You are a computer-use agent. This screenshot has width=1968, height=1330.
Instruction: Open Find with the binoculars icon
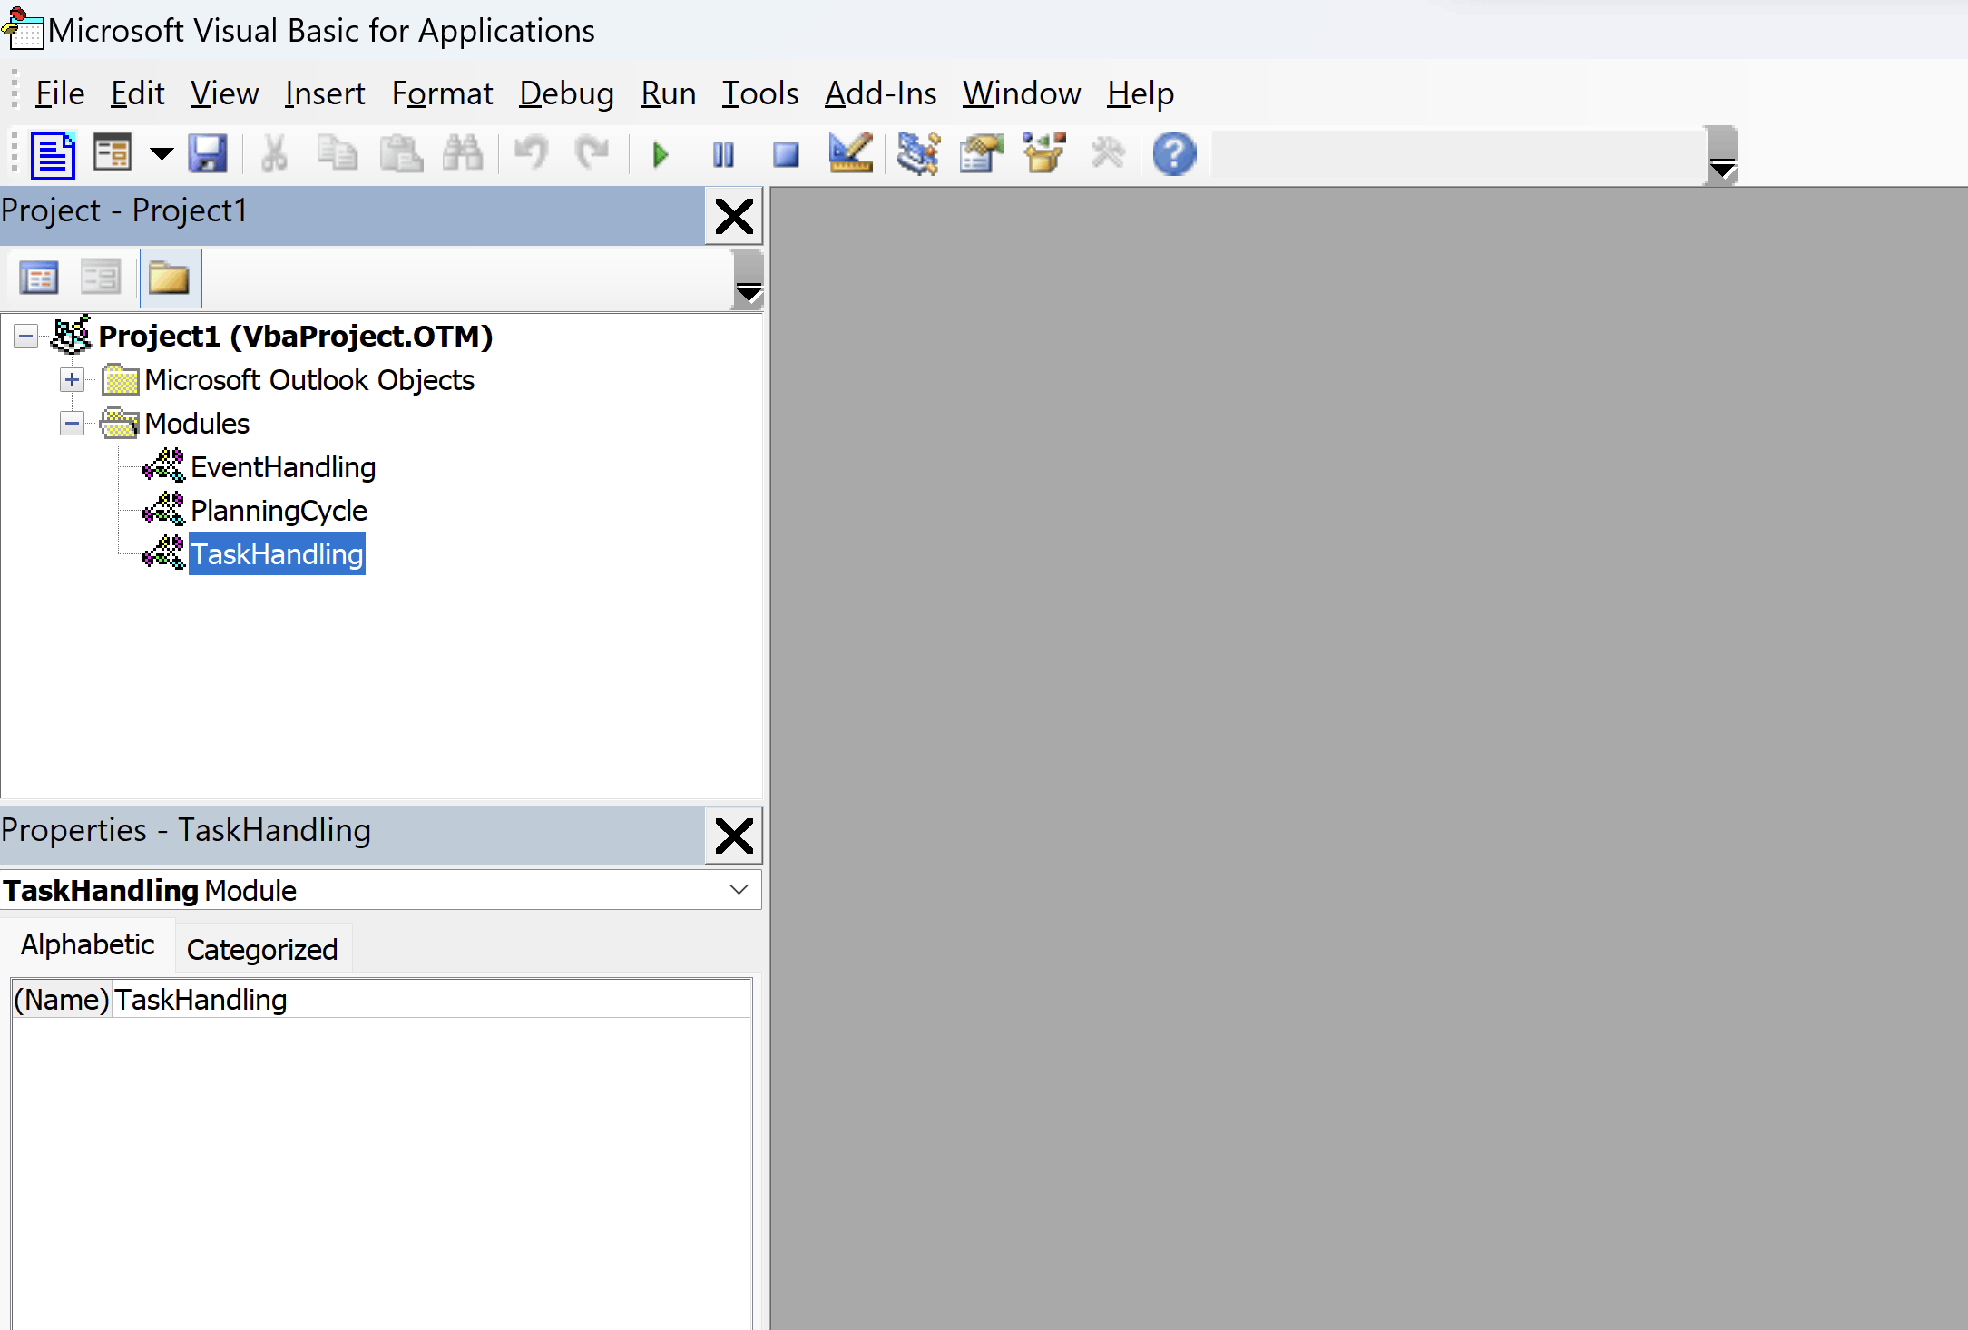click(x=463, y=154)
